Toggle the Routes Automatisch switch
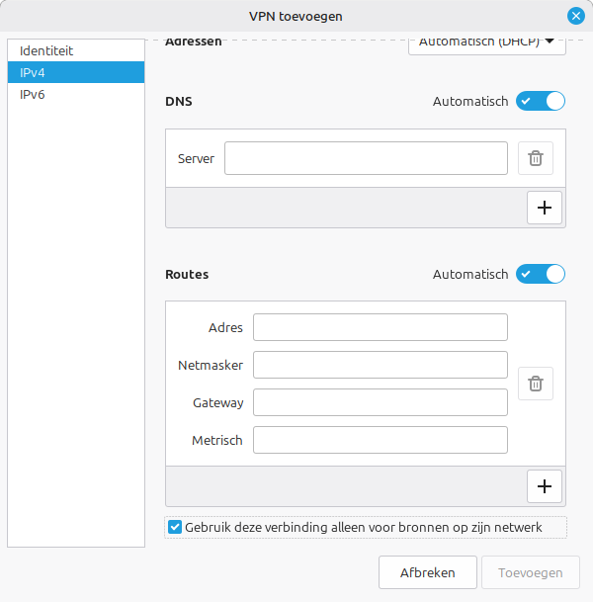The width and height of the screenshot is (593, 602). (541, 274)
